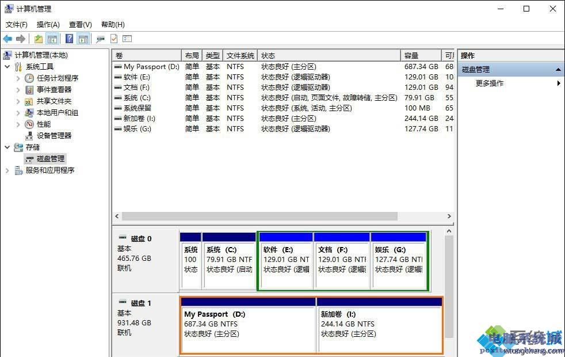This screenshot has width=565, height=357.
Task: Click the disk pane vertical scrollbar up arrow
Action: (x=449, y=231)
